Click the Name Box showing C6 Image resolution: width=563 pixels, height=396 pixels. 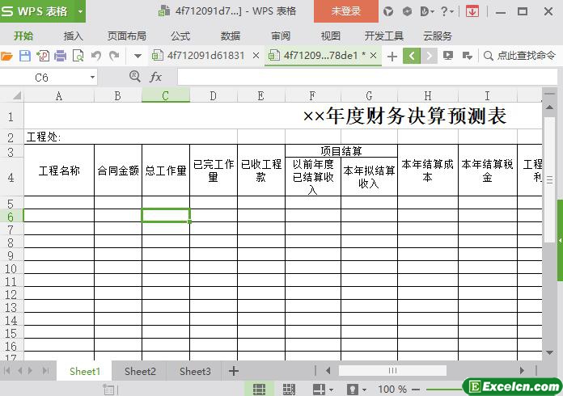(x=41, y=78)
